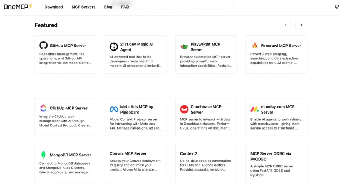Go to next Featured carousel page
This screenshot has width=343, height=188.
coord(301,25)
